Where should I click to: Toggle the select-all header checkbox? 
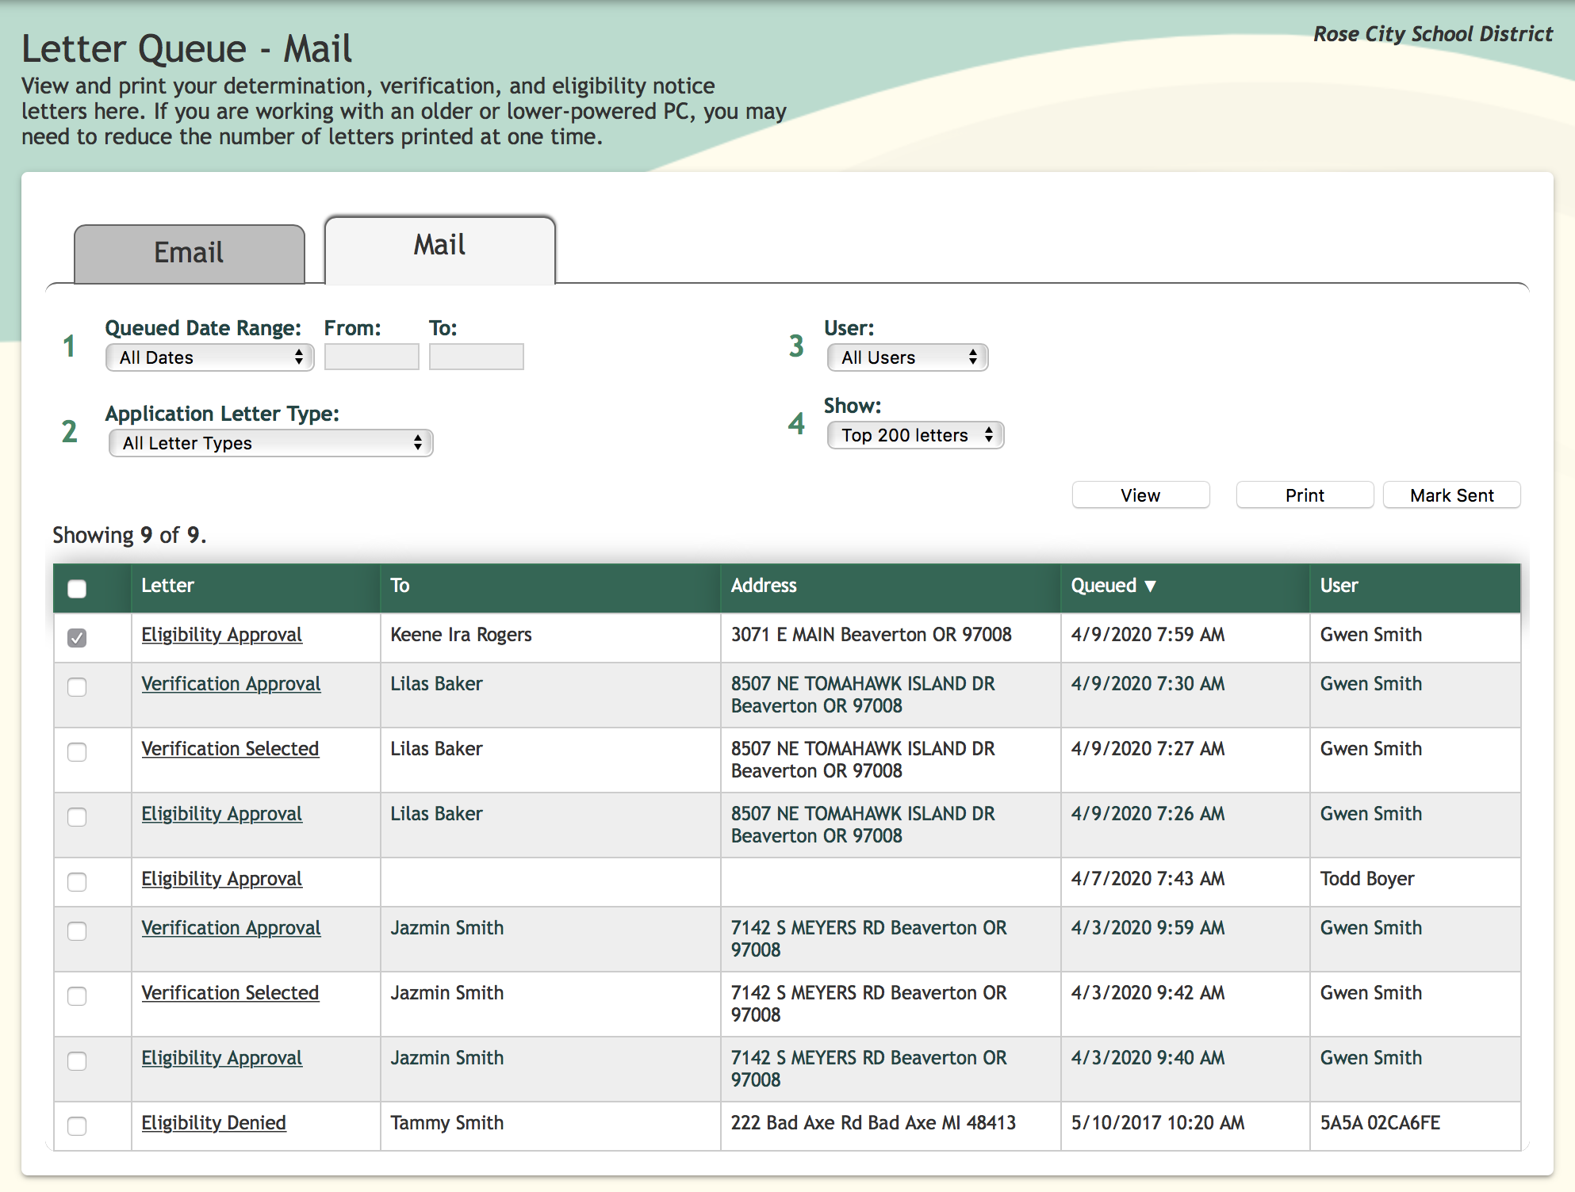click(77, 588)
